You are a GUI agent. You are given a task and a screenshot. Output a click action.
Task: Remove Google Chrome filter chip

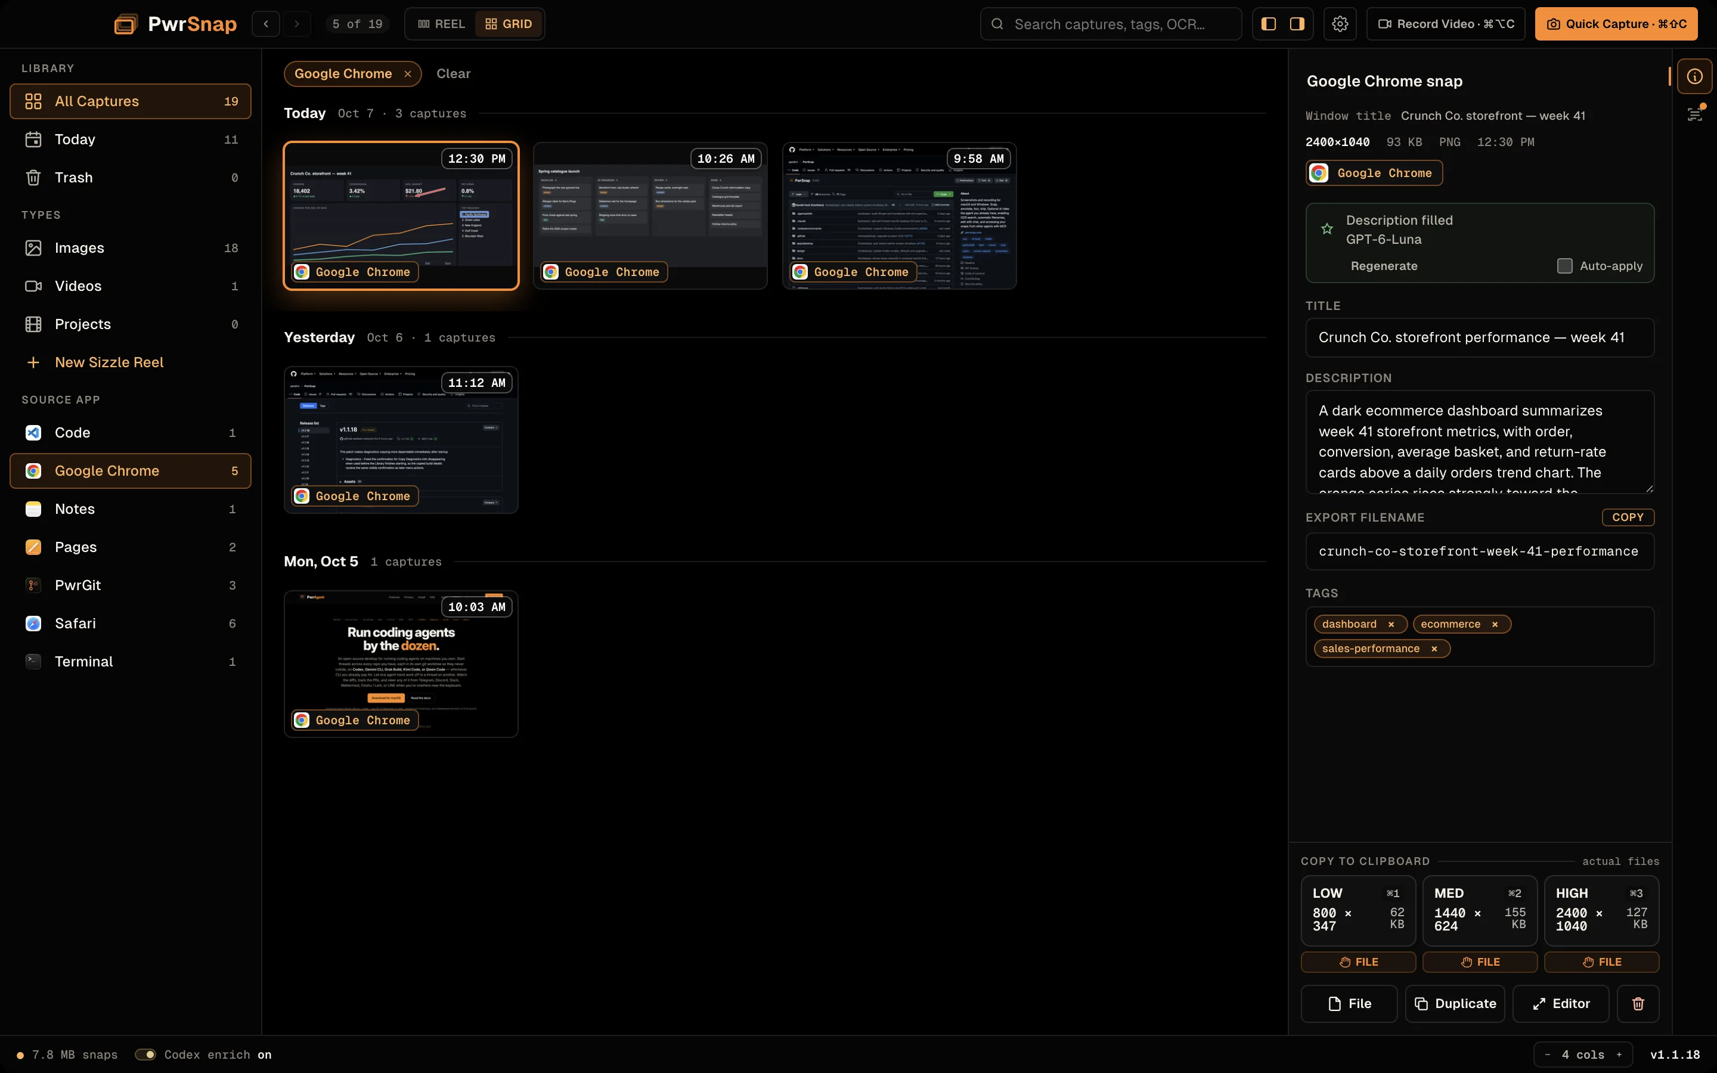click(x=407, y=74)
